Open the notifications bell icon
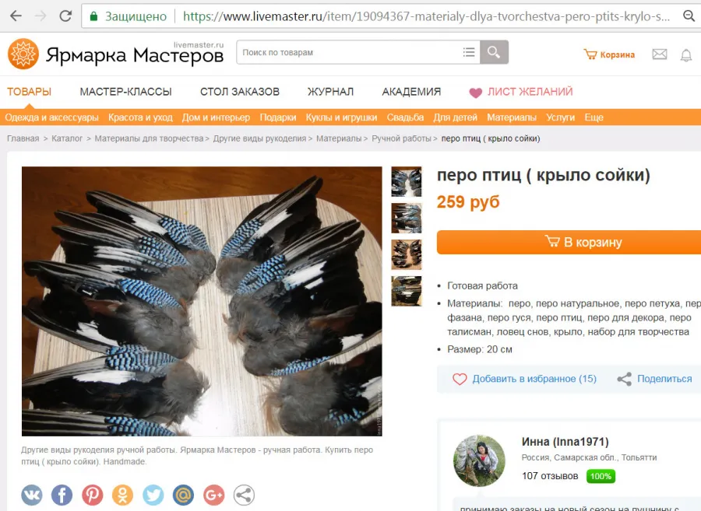The width and height of the screenshot is (701, 511). [x=685, y=55]
